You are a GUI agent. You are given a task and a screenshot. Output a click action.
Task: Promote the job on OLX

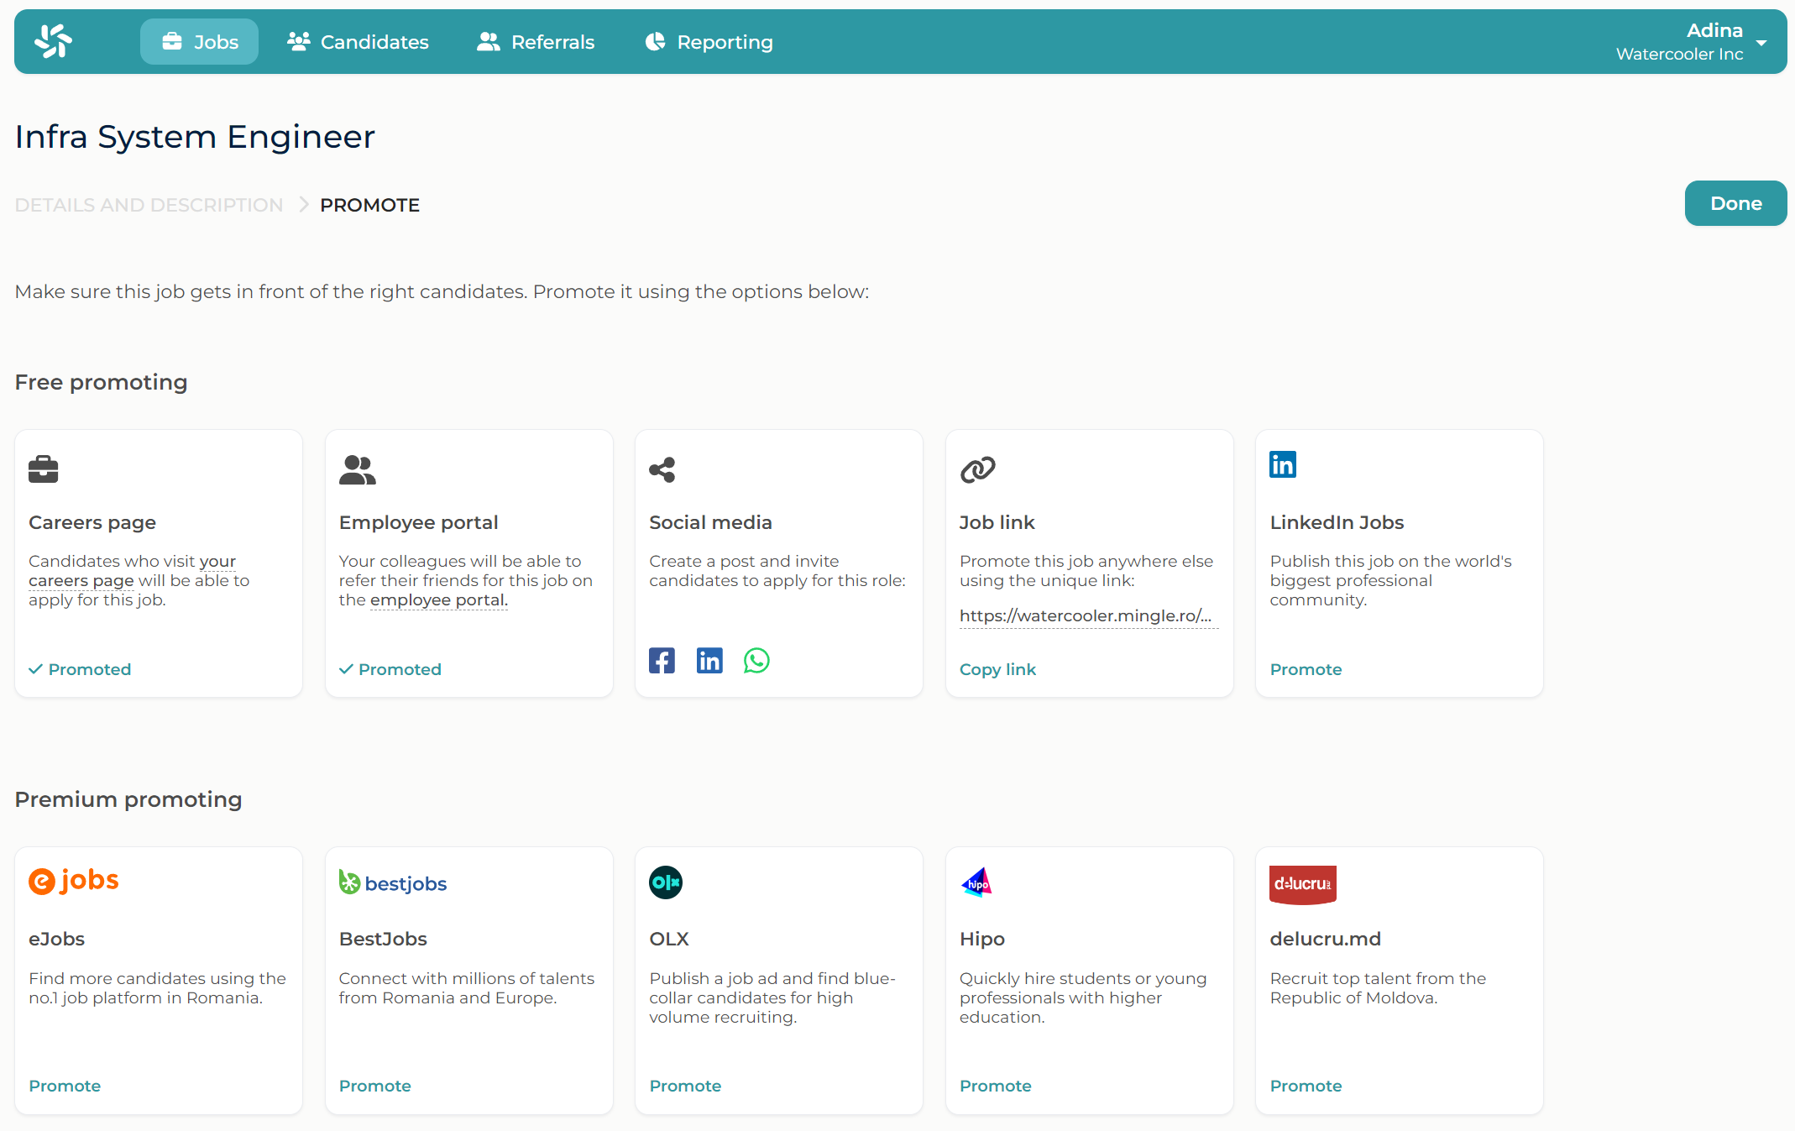685,1086
